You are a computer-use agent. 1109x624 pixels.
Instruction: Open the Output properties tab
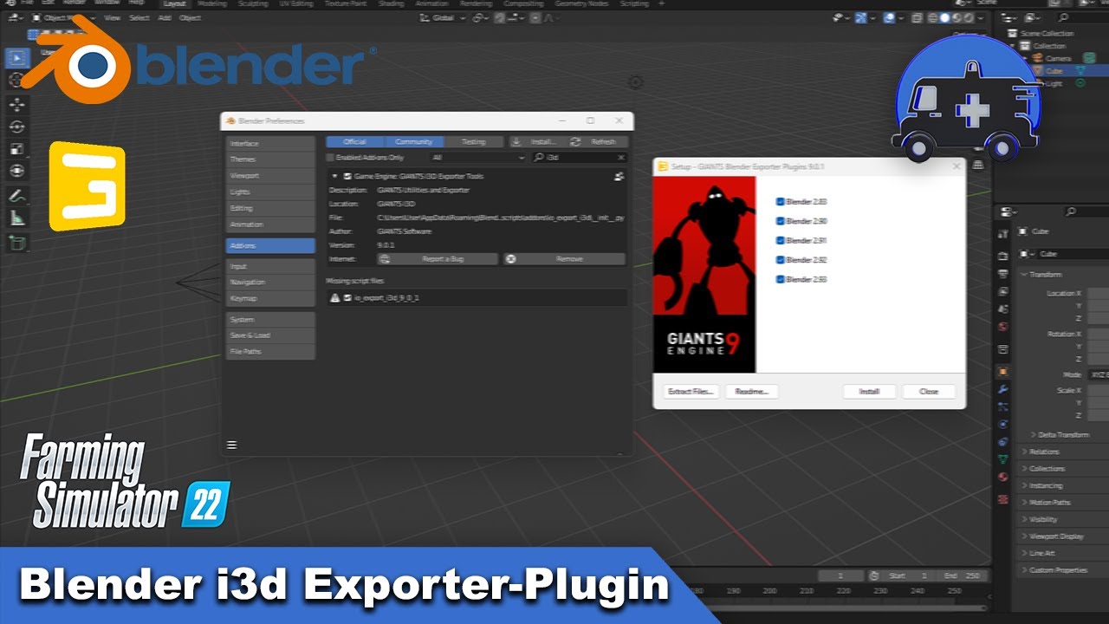point(1003,273)
